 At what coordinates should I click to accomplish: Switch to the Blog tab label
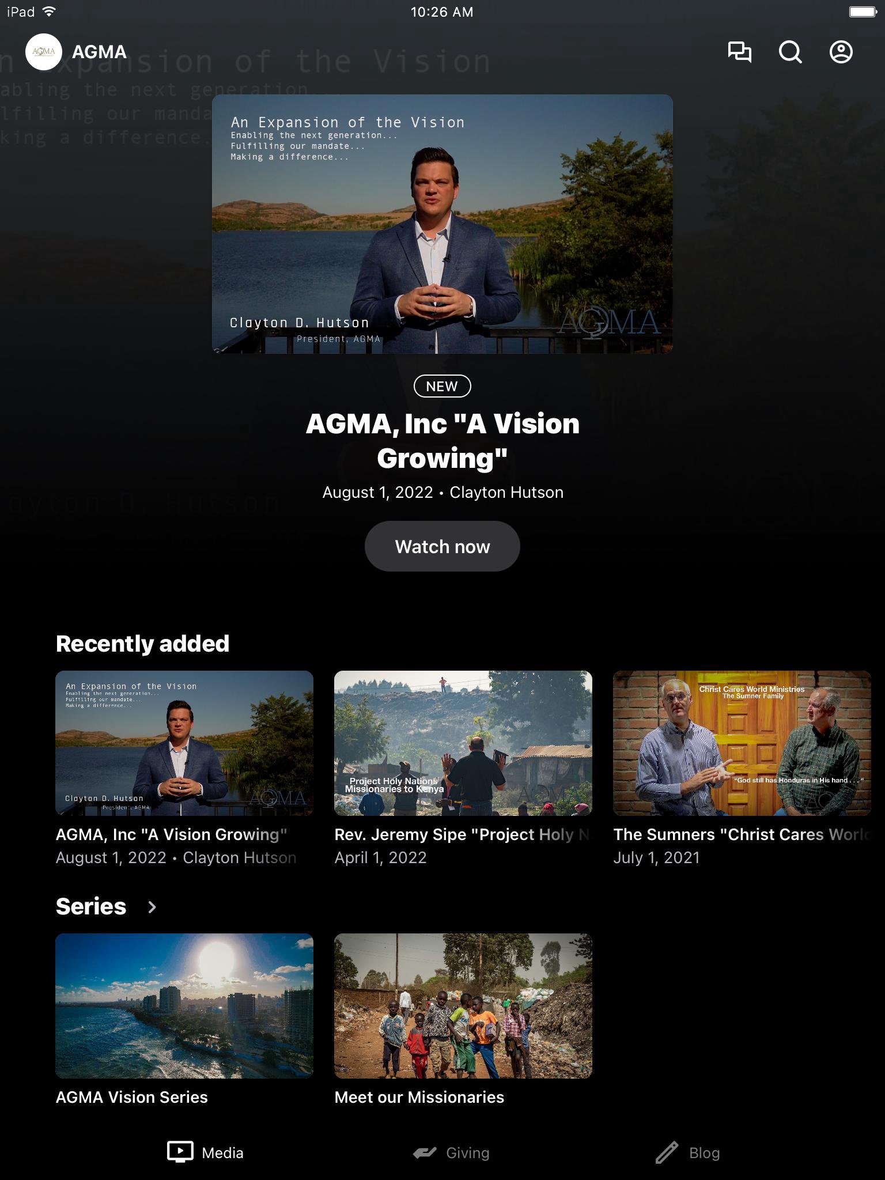pyautogui.click(x=704, y=1153)
